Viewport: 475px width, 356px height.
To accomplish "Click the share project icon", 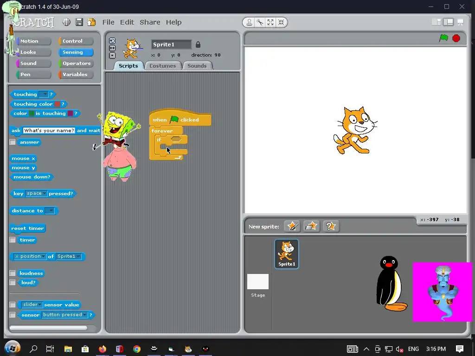I will click(91, 22).
